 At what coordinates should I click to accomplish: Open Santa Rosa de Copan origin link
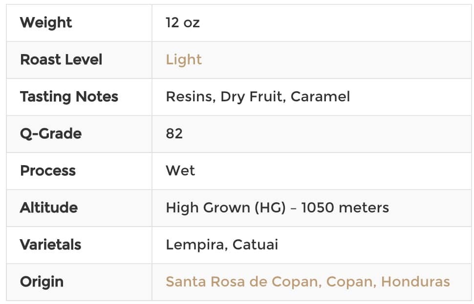tap(308, 282)
